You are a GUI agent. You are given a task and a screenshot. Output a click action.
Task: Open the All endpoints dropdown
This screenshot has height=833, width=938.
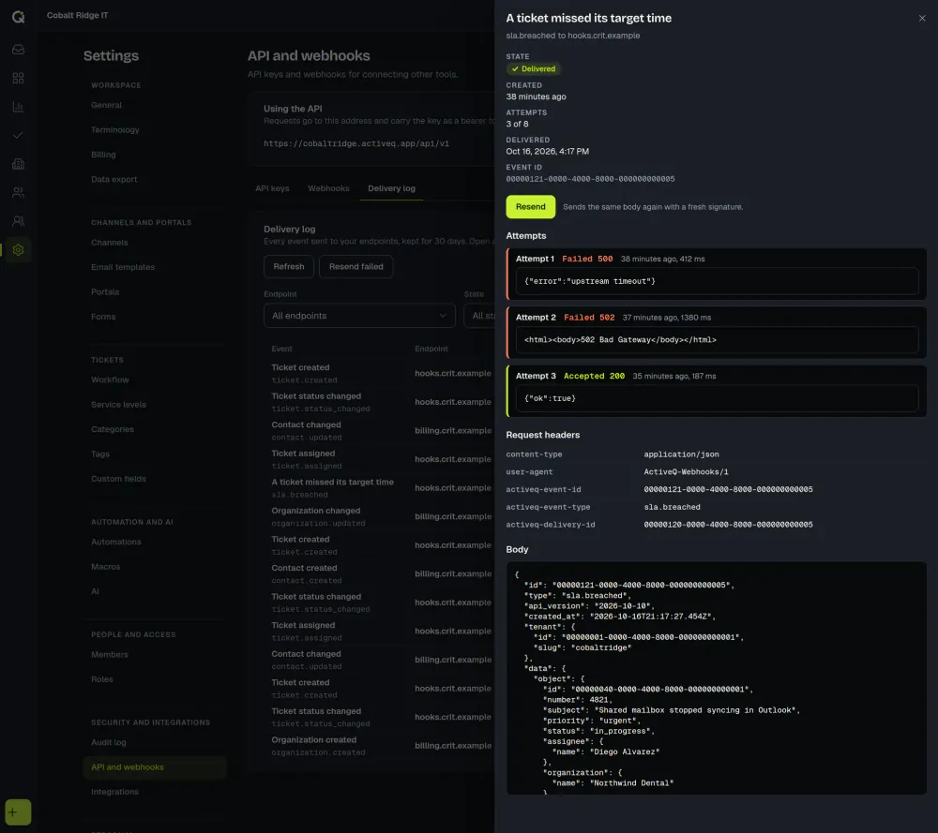[x=359, y=316]
